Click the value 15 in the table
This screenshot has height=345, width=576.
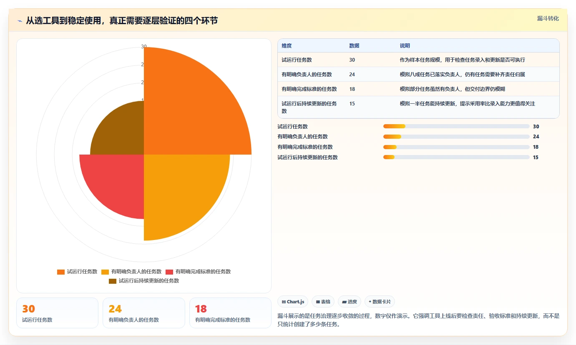coord(352,104)
